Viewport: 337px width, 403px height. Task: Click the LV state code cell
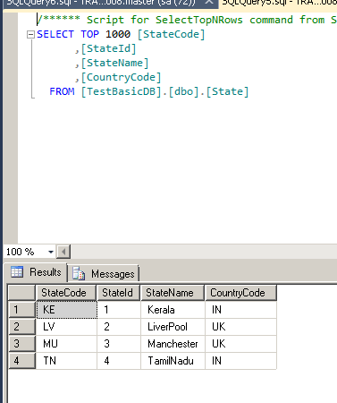[x=66, y=327]
